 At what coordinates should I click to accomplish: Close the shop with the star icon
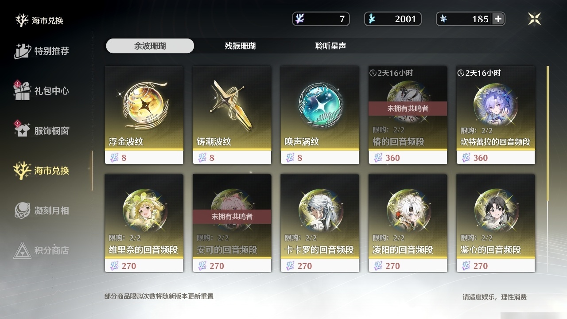point(534,19)
